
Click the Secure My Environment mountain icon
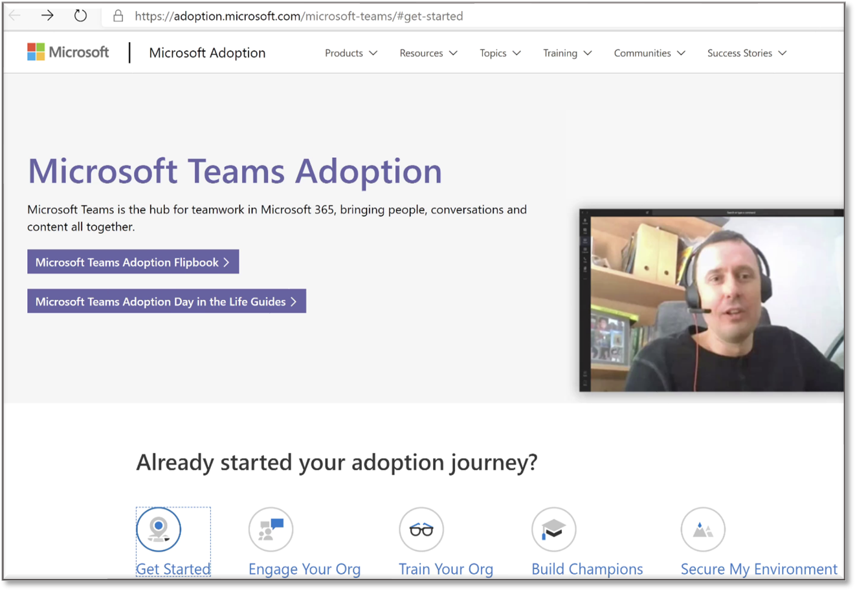point(703,529)
